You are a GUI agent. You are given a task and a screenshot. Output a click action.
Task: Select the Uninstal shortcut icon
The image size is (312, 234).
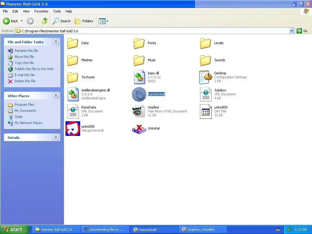[x=139, y=129]
